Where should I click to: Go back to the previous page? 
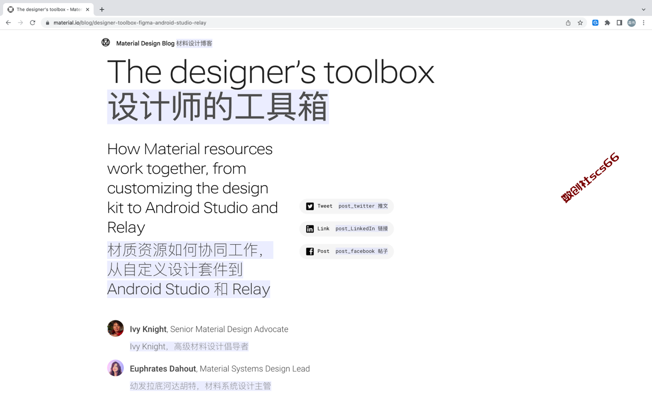[8, 22]
